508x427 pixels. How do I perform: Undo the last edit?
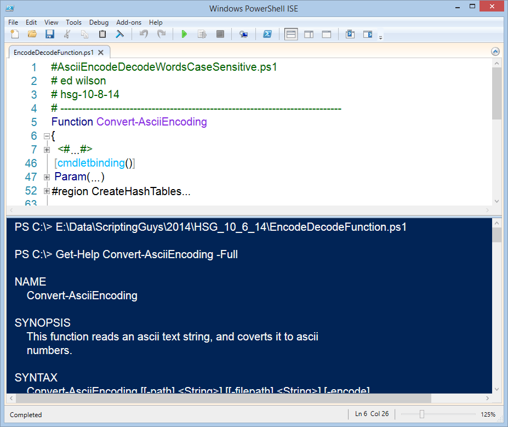tap(144, 34)
